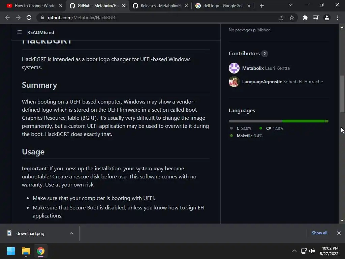
Task: Open clock showing 10:02 PM
Action: [329, 251]
